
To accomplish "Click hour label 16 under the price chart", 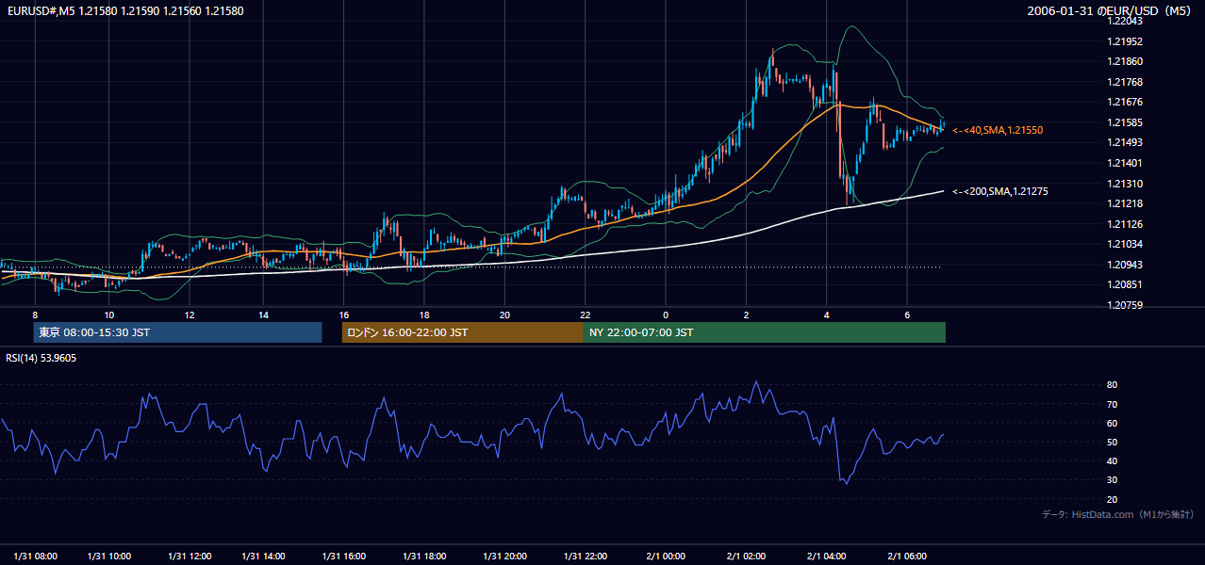I will (344, 315).
